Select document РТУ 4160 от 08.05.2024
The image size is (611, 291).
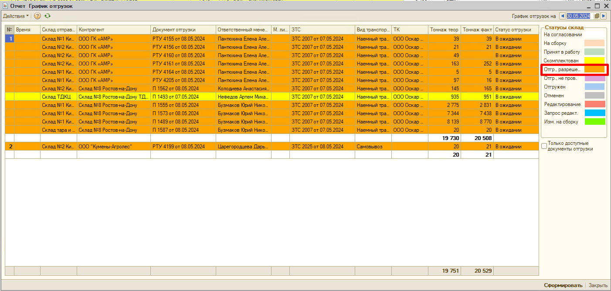[x=183, y=55]
